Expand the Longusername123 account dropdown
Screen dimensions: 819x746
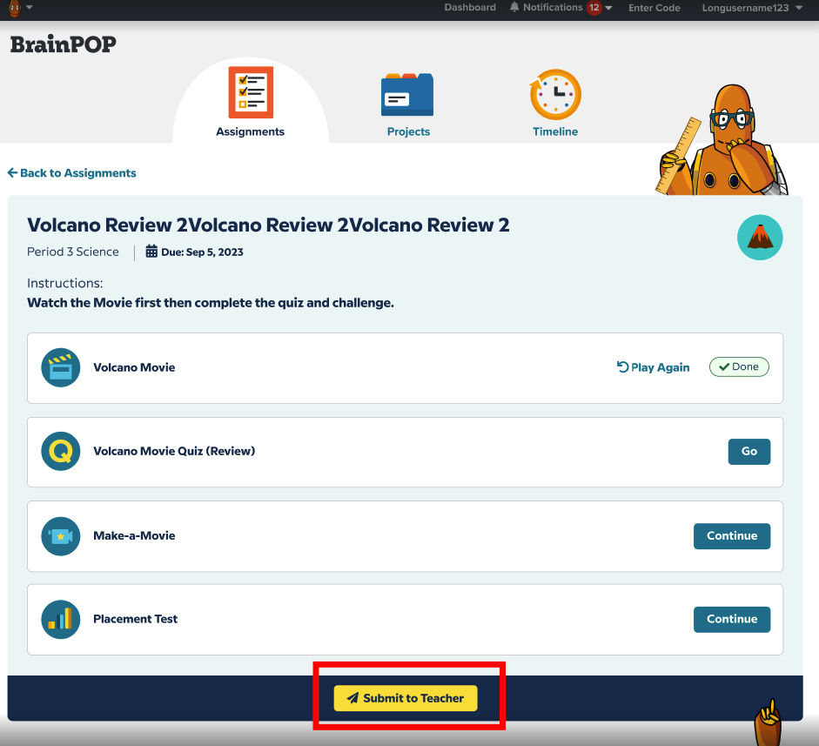(798, 8)
